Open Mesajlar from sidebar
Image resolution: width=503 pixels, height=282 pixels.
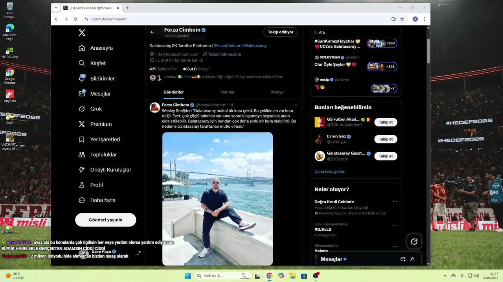(x=95, y=94)
